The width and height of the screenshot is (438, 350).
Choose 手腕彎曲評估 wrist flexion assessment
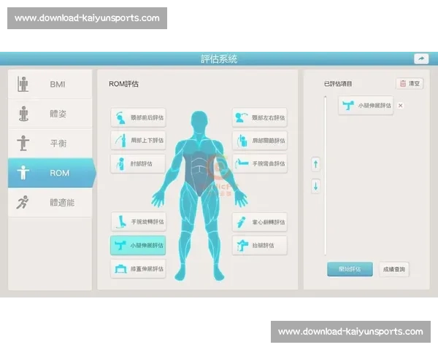[260, 164]
